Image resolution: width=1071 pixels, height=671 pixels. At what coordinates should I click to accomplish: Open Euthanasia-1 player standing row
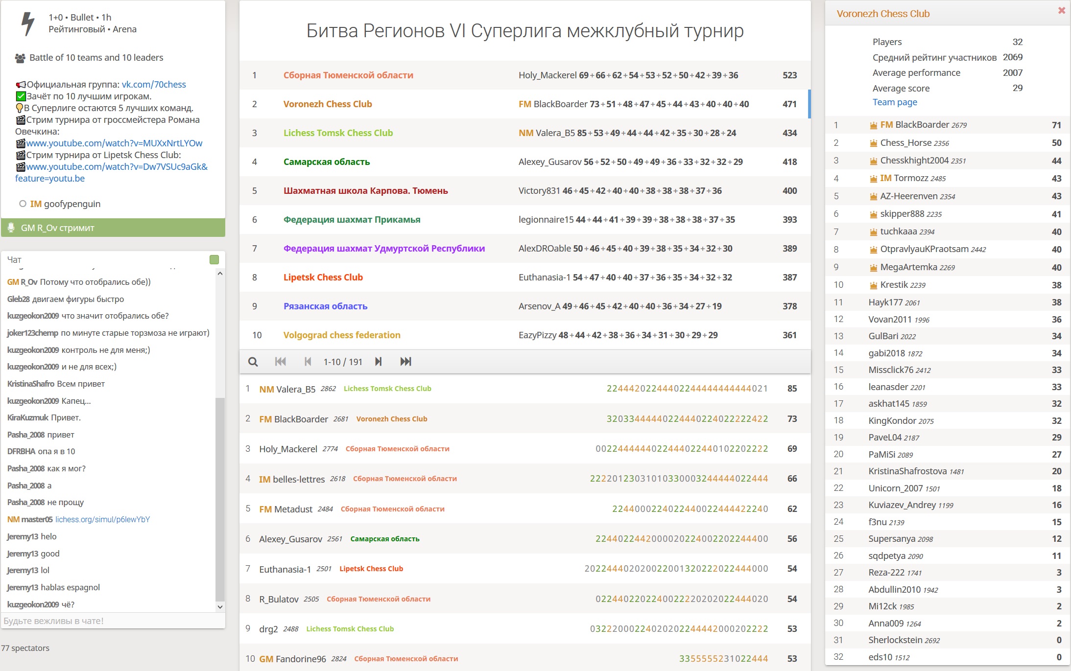(x=525, y=569)
